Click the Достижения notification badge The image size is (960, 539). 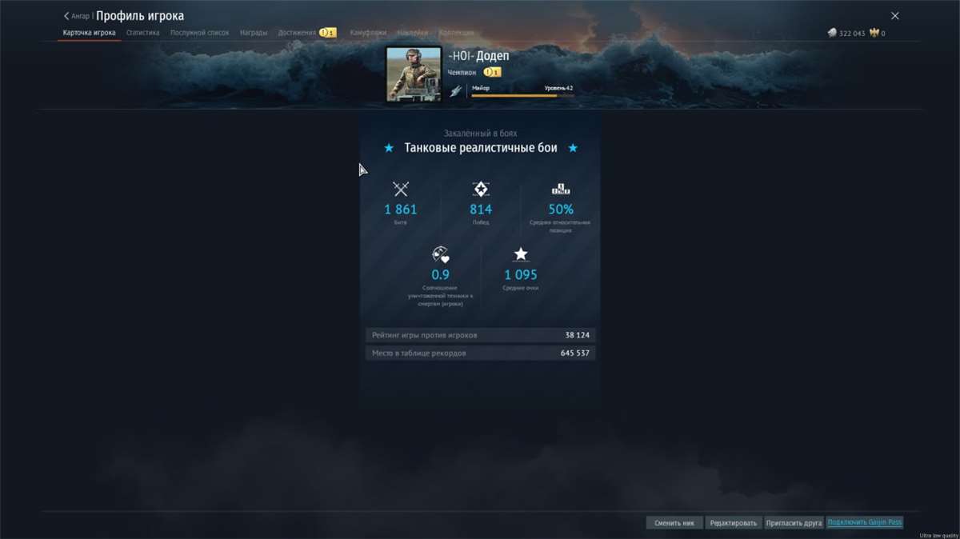point(327,33)
